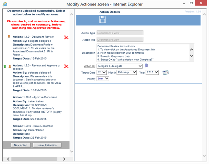This screenshot has height=164, width=209.
Task: Click Target Date 12-Feb-2015 text
Action: point(29,59)
